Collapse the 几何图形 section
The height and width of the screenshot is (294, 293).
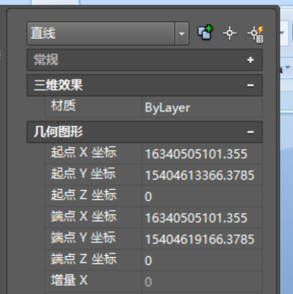[250, 132]
